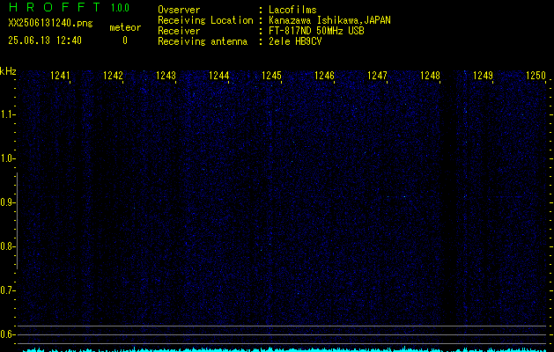Viewport: 554px width, 352px height.
Task: Click the 2ele HB9CV antenna text
Action: pos(295,41)
